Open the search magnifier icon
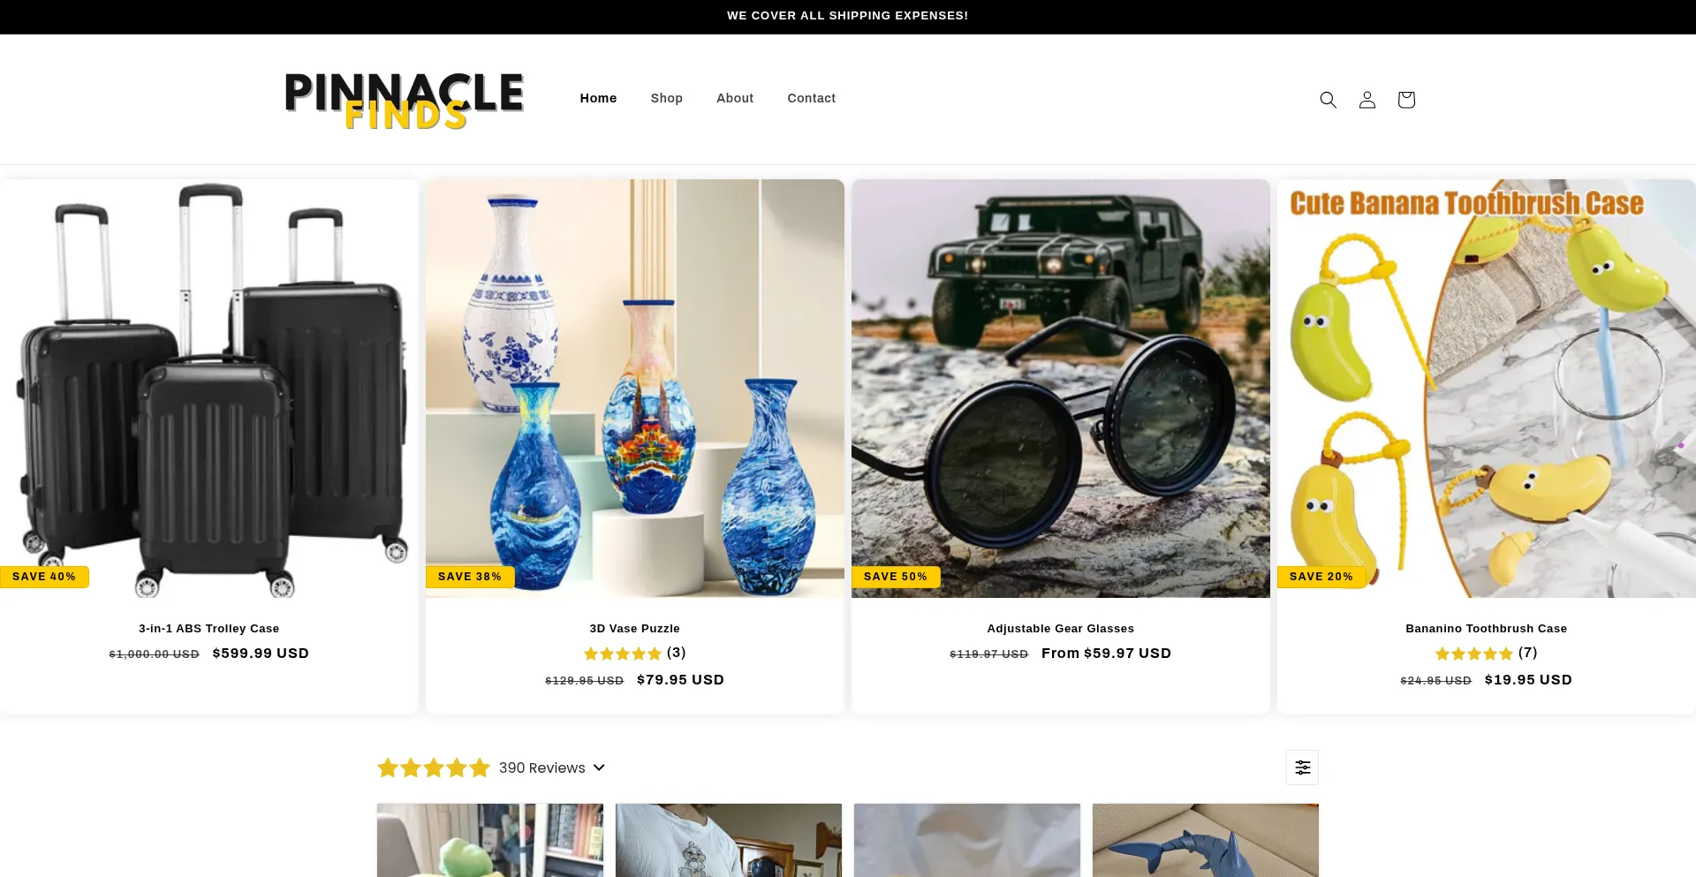1696x877 pixels. pos(1328,100)
